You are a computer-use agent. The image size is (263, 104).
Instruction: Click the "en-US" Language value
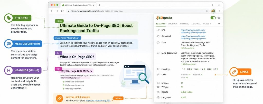183,97
